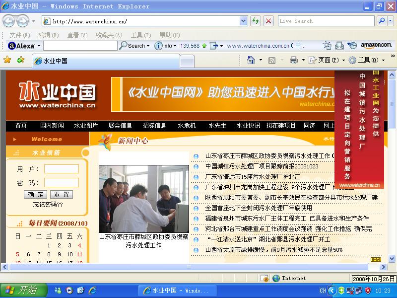Viewport: 397px width, 298px height.
Task: Open 水危机 in the site navigation
Action: [187, 126]
